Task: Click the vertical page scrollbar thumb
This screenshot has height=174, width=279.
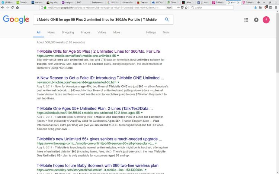Action: click(278, 43)
